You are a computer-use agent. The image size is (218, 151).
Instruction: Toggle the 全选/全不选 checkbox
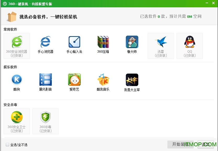tap(7, 145)
